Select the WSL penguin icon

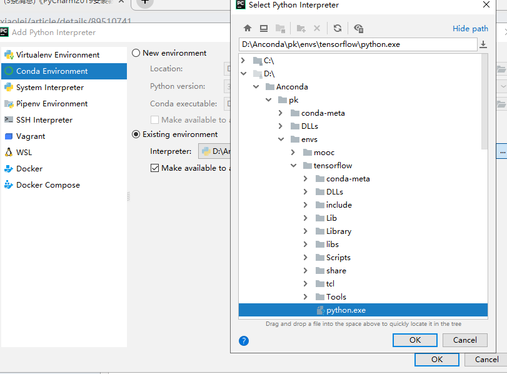point(9,152)
